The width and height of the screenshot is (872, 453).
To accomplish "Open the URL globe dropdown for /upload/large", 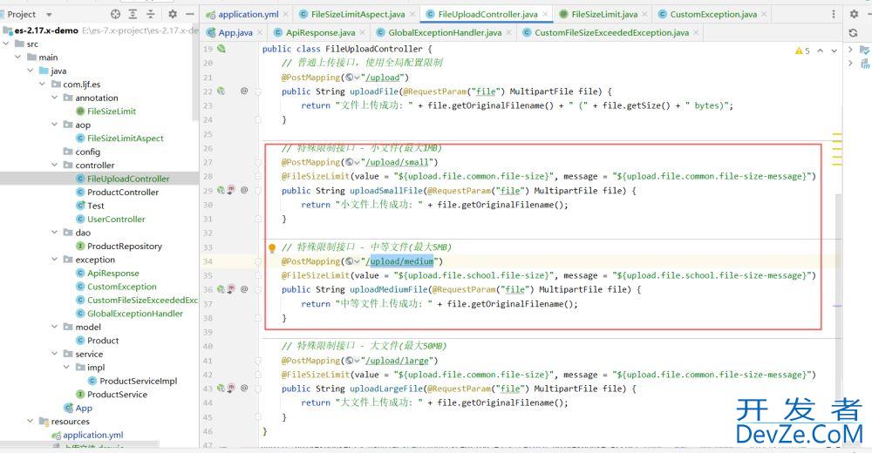I will (351, 360).
